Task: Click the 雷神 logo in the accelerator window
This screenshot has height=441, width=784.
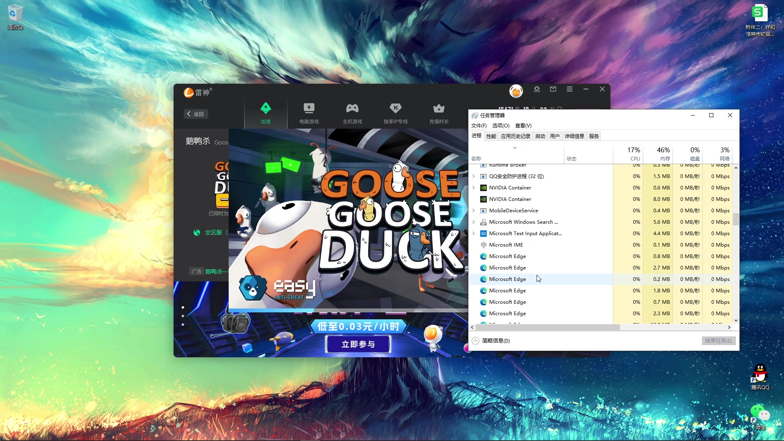Action: [198, 93]
